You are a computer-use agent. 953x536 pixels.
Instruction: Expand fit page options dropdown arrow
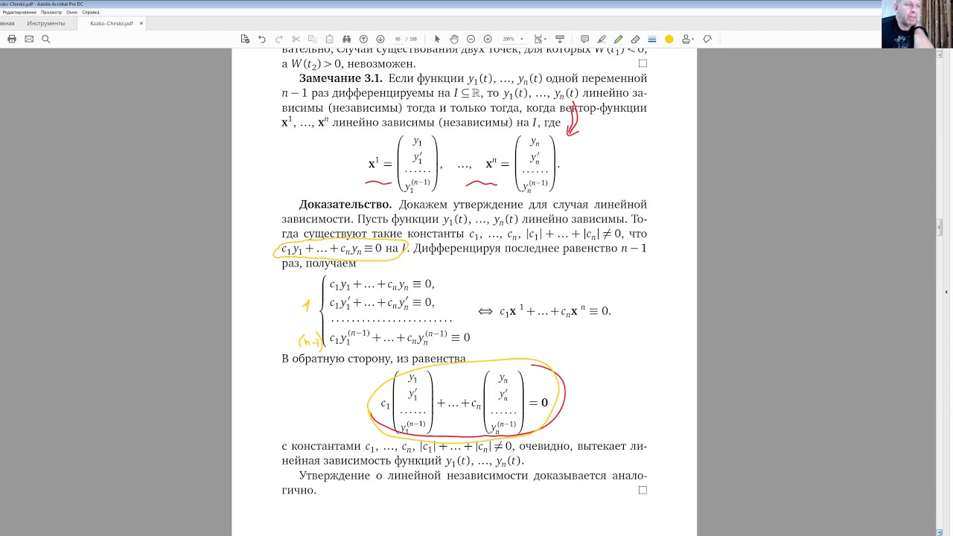[546, 39]
